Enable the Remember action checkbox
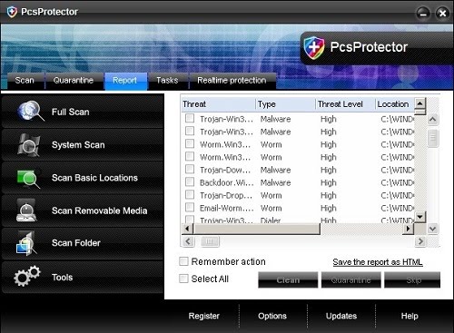 183,261
